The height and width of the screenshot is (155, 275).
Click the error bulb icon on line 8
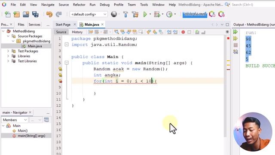60,81
